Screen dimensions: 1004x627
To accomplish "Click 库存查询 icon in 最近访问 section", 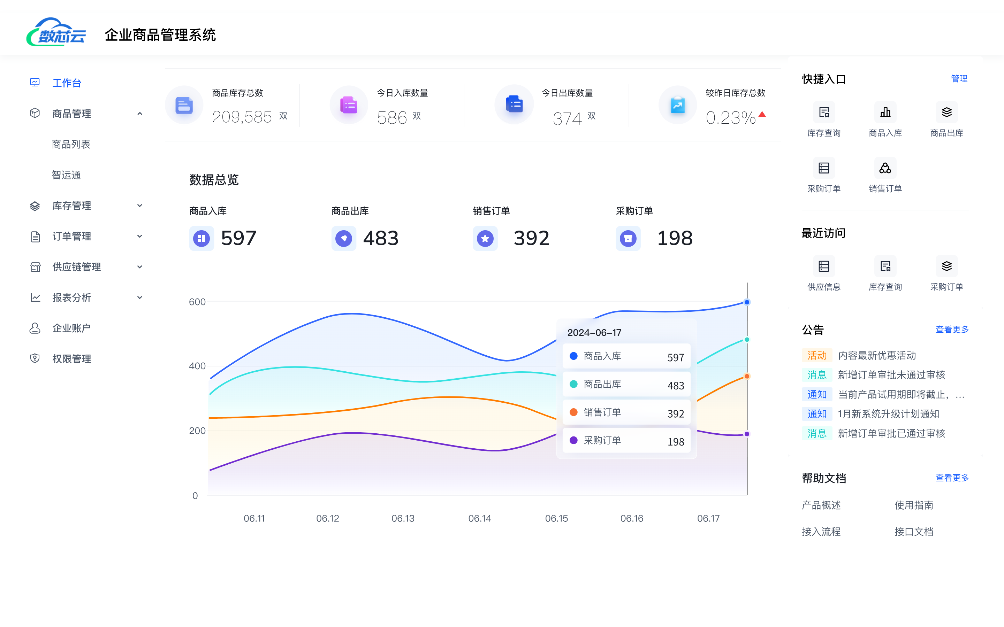I will 885,266.
